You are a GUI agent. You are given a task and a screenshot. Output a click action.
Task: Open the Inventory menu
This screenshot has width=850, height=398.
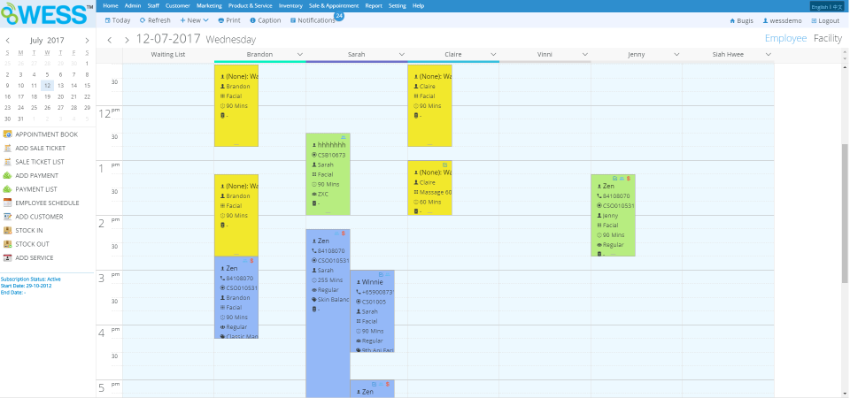tap(290, 6)
